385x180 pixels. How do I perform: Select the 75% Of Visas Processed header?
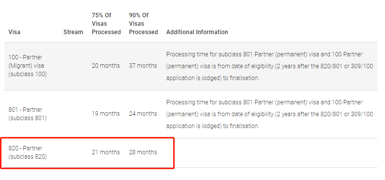tap(106, 23)
